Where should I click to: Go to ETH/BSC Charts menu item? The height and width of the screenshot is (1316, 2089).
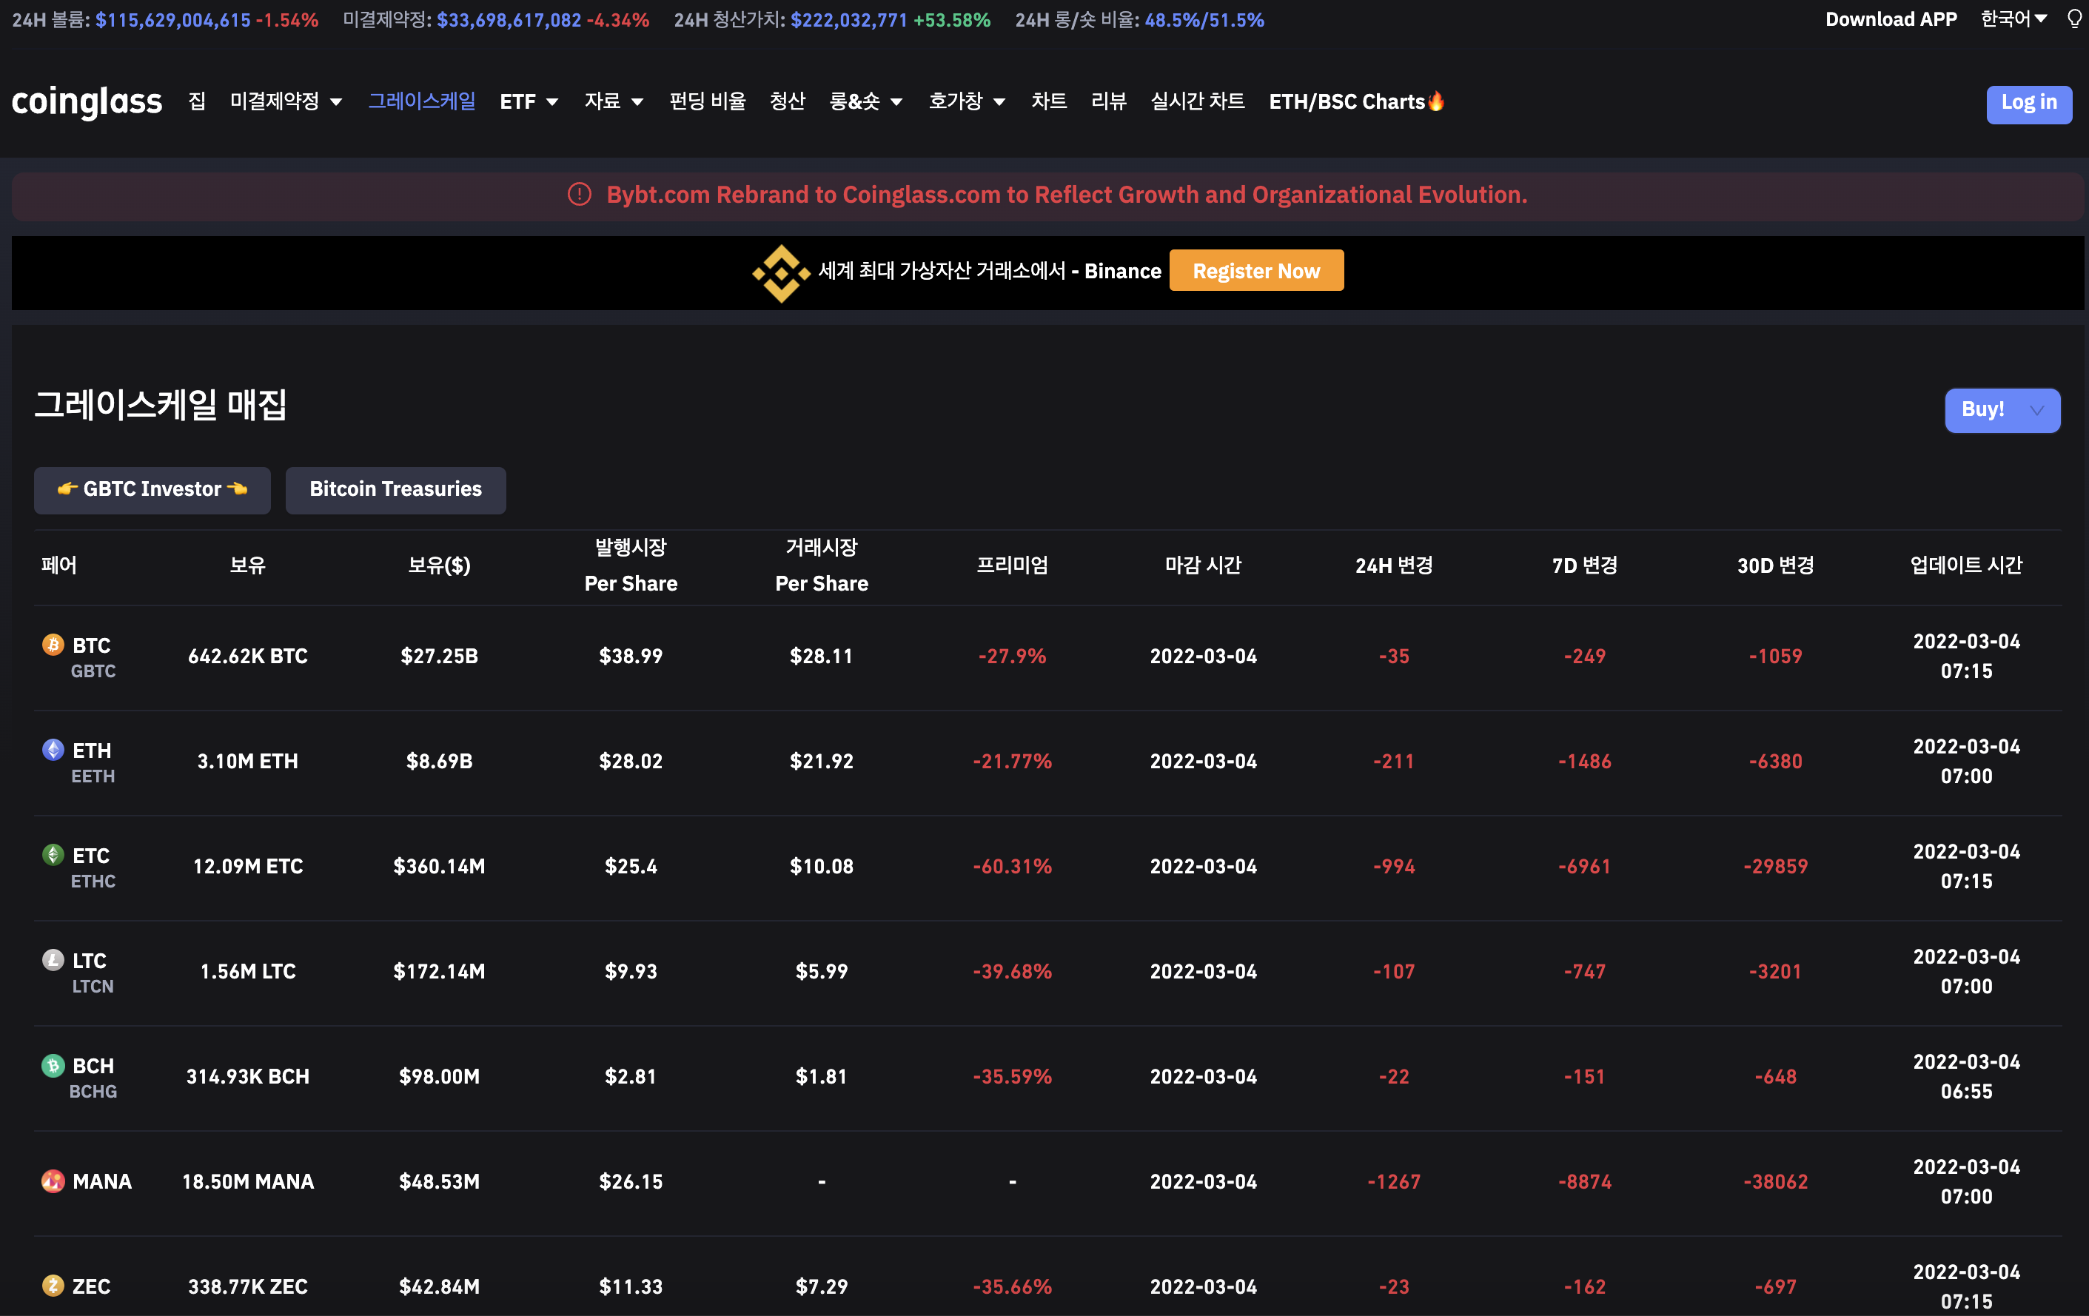point(1355,101)
